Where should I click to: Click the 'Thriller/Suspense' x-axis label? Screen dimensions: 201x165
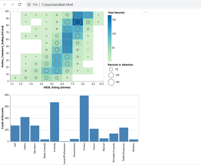point(124,152)
